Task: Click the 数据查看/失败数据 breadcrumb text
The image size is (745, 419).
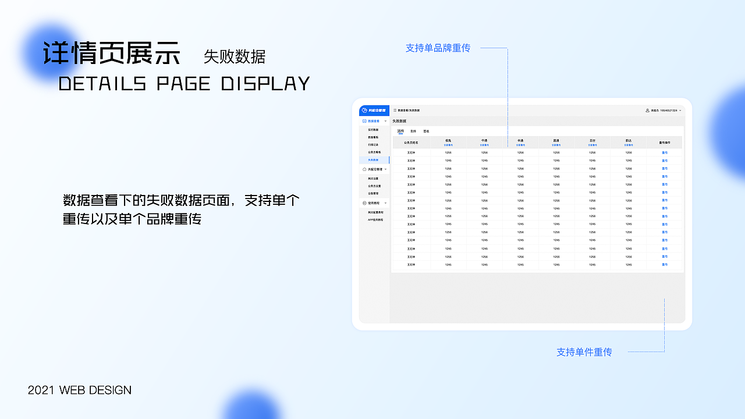Action: point(409,110)
